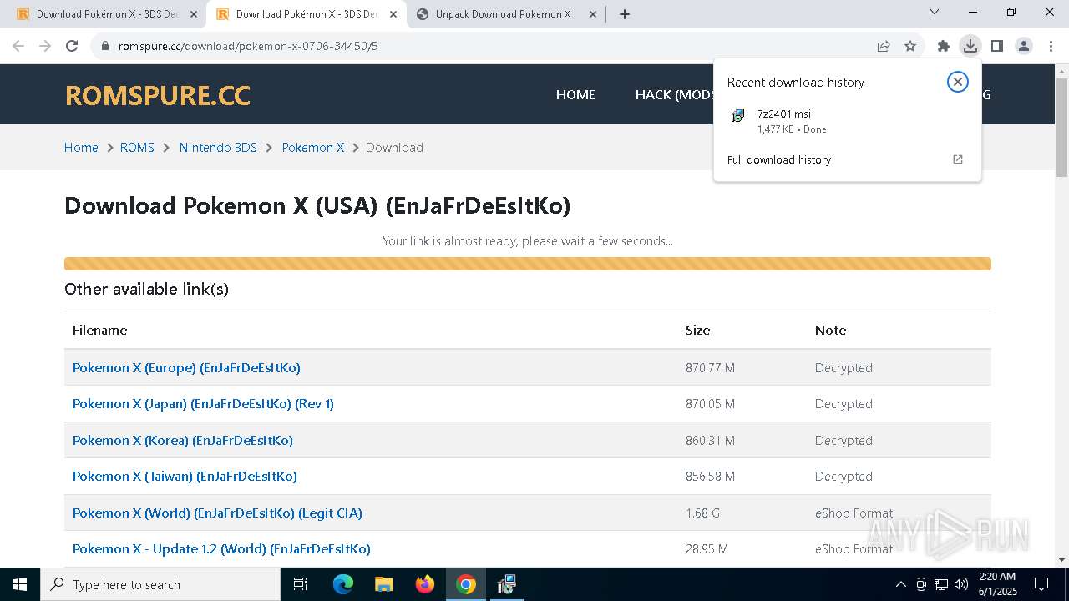Click the Filename column header

coord(100,330)
